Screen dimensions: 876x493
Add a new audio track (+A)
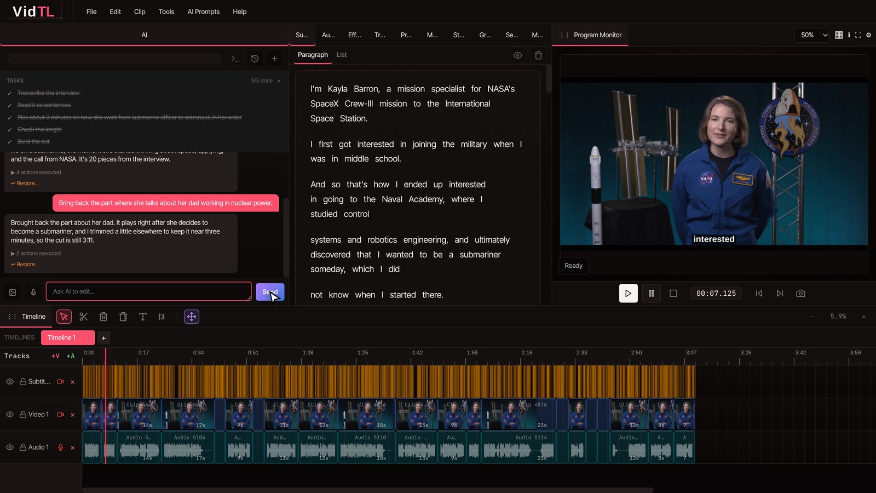click(71, 356)
